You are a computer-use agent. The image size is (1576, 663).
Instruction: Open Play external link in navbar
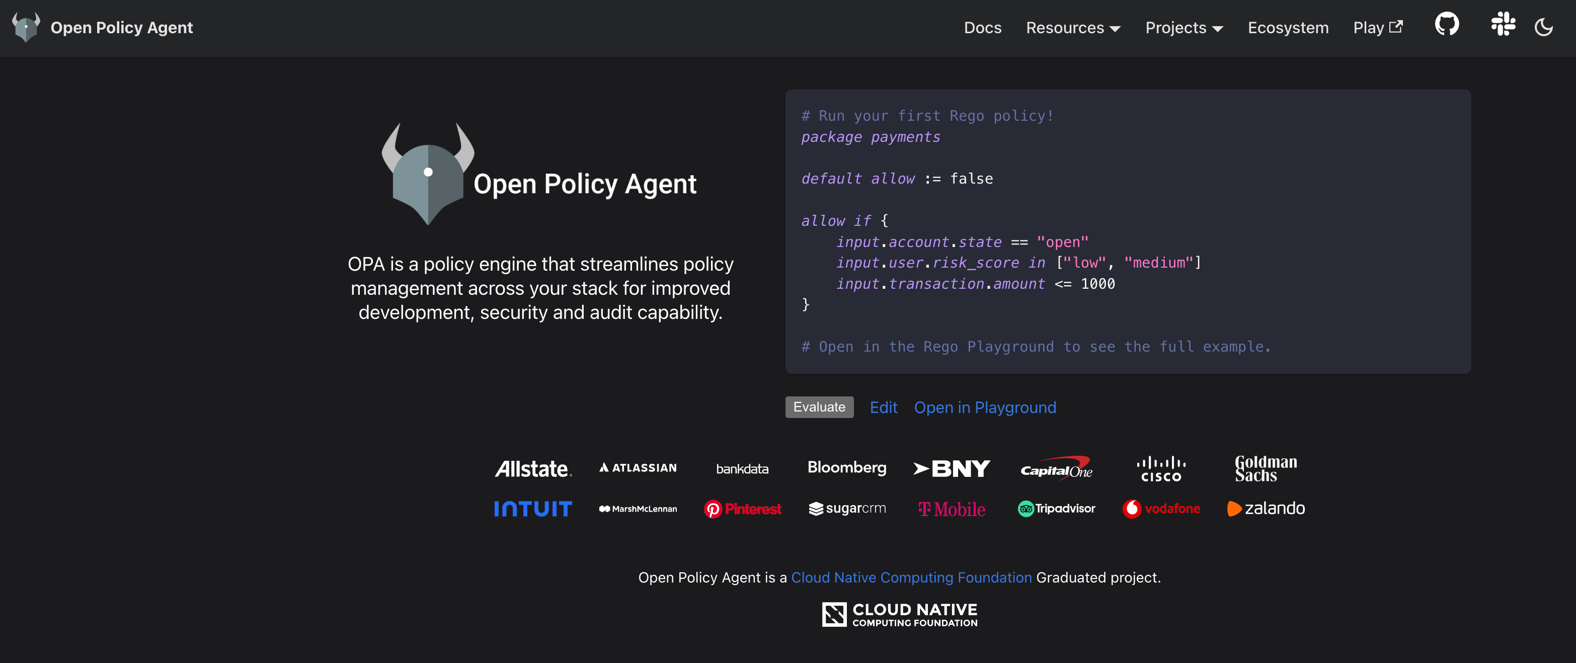click(1377, 28)
